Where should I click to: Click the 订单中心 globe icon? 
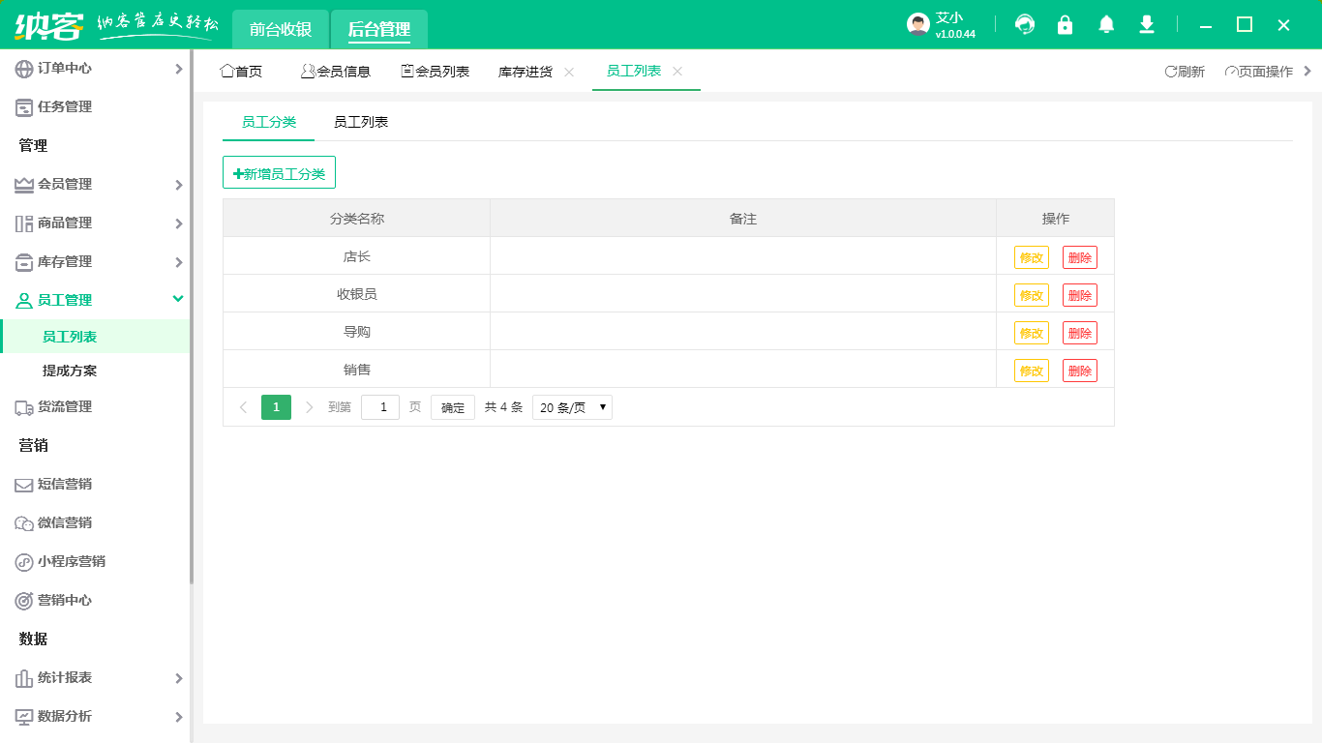[24, 69]
